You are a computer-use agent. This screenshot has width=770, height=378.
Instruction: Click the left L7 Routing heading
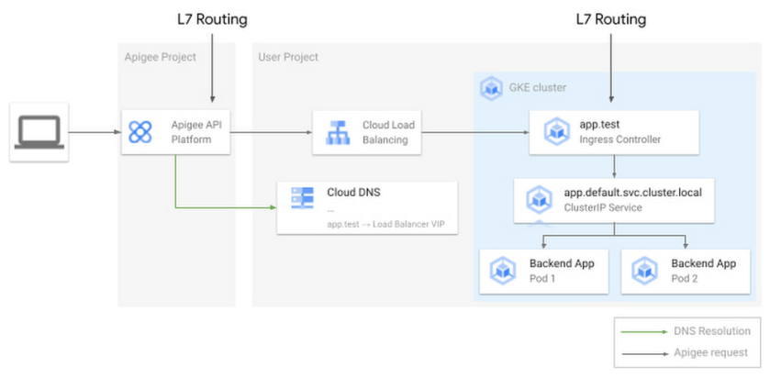[212, 18]
